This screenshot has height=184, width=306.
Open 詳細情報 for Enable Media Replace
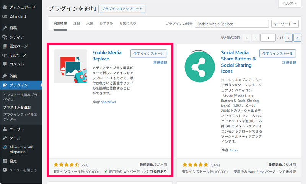[160, 62]
